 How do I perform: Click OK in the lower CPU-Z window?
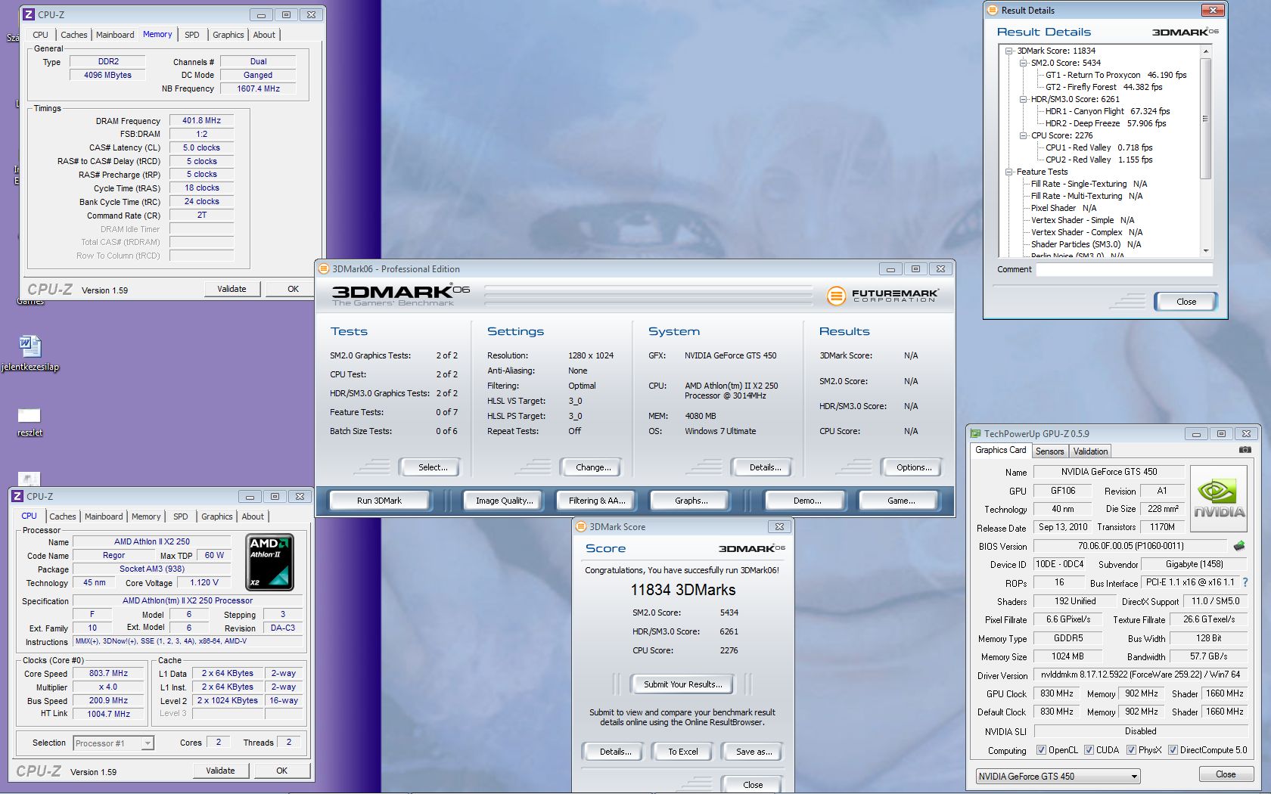281,771
